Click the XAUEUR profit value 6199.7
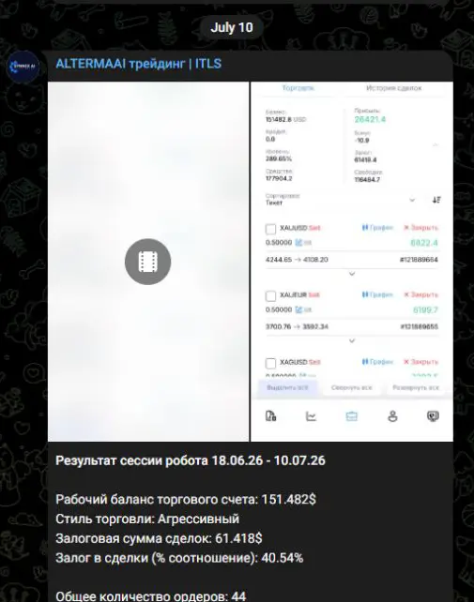 425,309
